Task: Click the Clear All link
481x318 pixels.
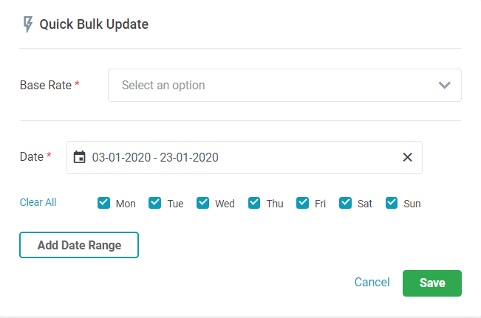Action: click(38, 202)
